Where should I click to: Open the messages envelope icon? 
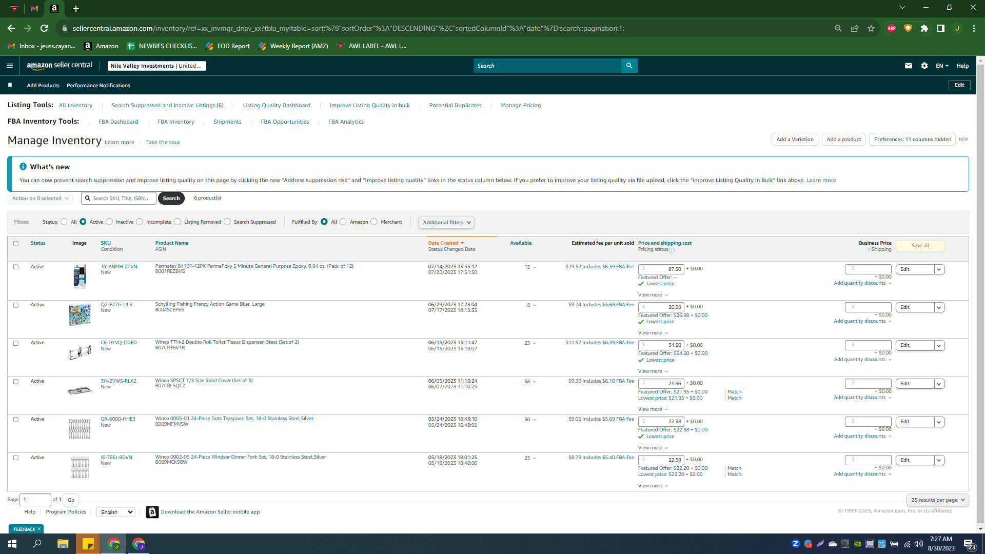point(908,66)
